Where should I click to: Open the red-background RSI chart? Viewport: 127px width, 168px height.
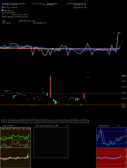coord(112,158)
